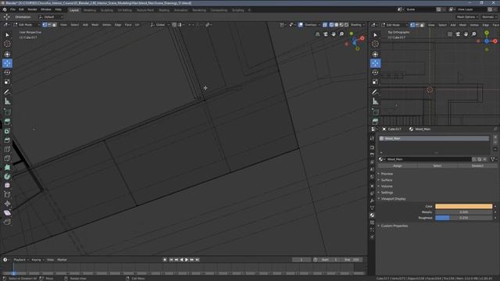Remove the material slot with the minus button
Screen dimensions: 500x281
pos(495,142)
